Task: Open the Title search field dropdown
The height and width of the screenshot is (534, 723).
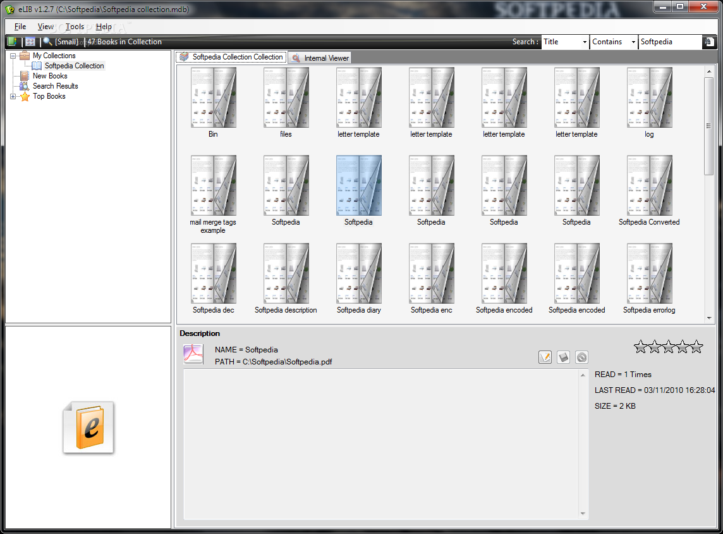Action: (585, 42)
